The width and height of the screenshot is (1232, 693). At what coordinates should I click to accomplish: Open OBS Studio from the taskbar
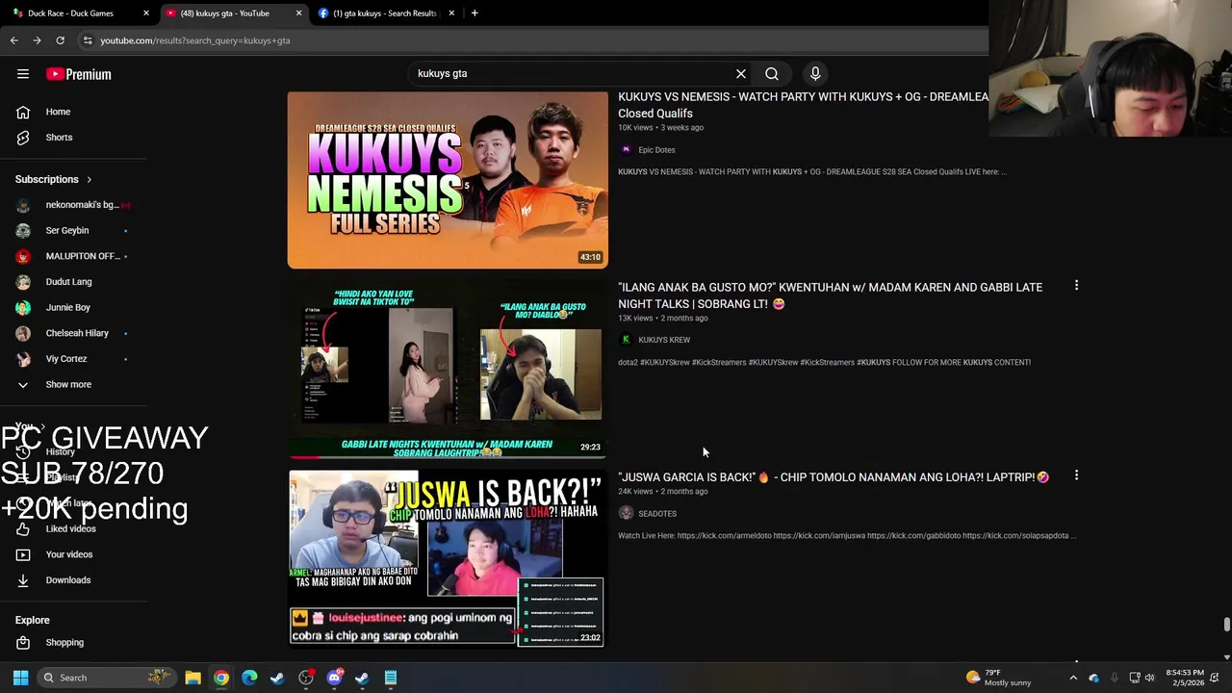306,678
